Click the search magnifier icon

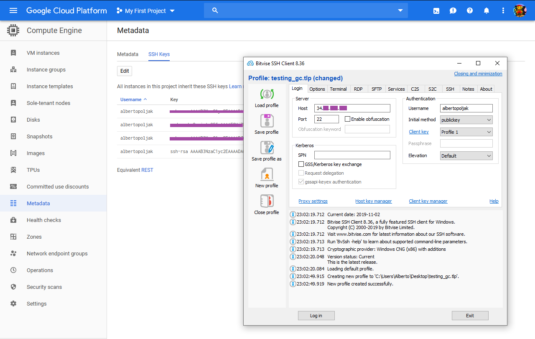click(x=215, y=10)
